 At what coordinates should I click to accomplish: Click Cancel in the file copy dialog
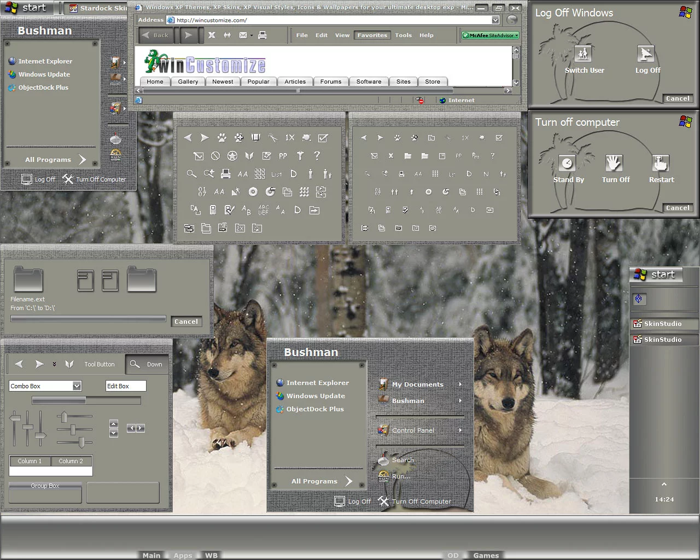coord(186,322)
